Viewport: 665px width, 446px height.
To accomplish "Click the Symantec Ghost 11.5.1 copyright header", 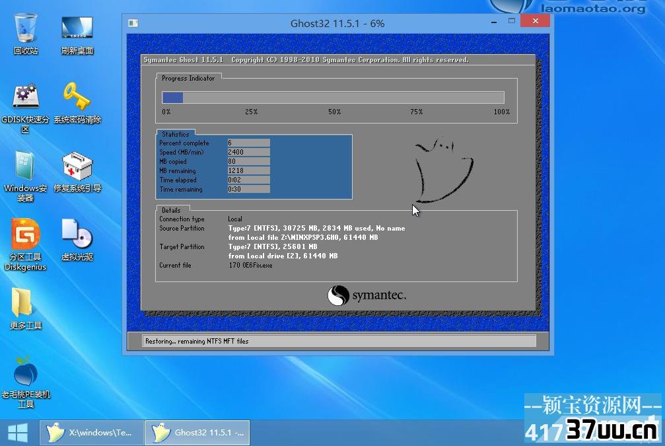I will (306, 60).
